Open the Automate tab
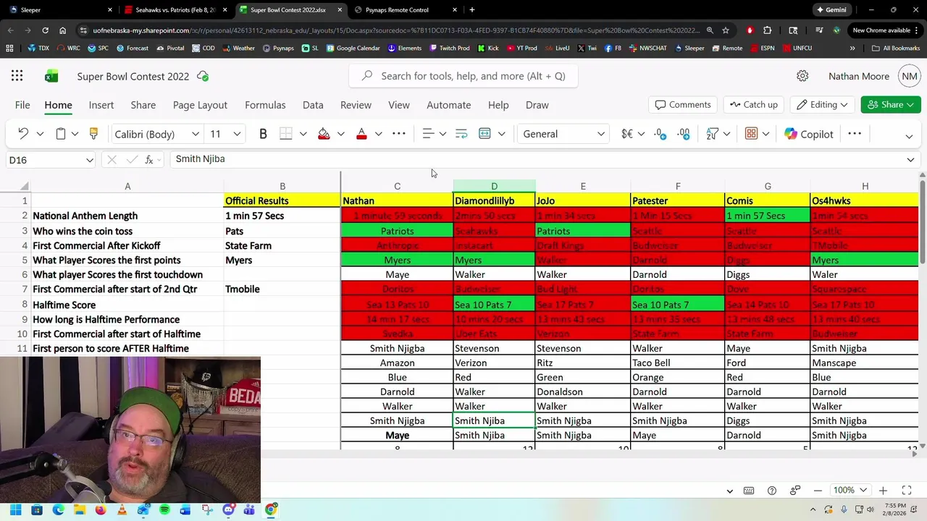 [448, 105]
